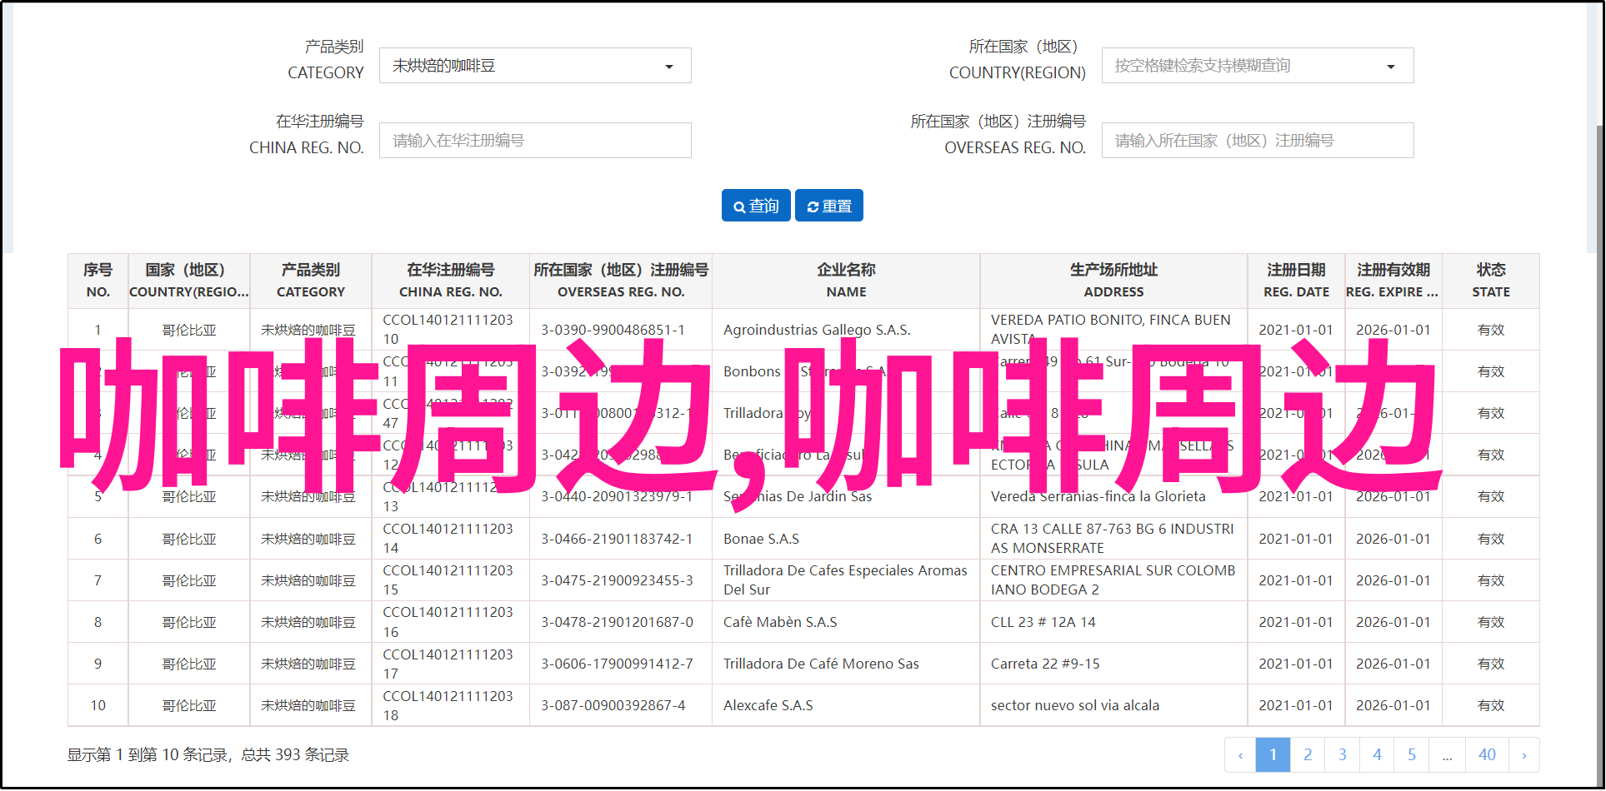
Task: Click the blue 查询 search button
Action: (756, 206)
